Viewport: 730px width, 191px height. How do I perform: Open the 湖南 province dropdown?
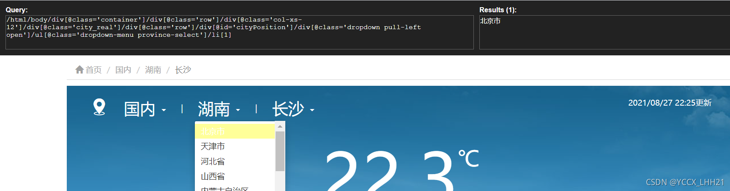click(219, 109)
